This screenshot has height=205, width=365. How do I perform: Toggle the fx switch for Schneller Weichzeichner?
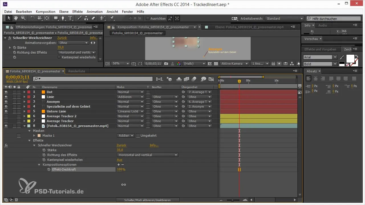tap(6, 145)
